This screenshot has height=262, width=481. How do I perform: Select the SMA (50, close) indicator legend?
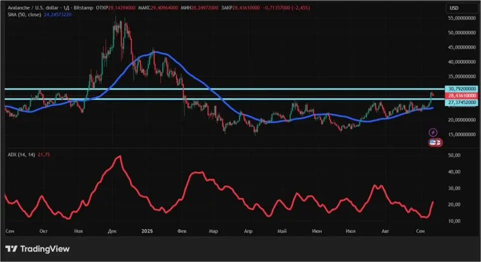pyautogui.click(x=23, y=14)
